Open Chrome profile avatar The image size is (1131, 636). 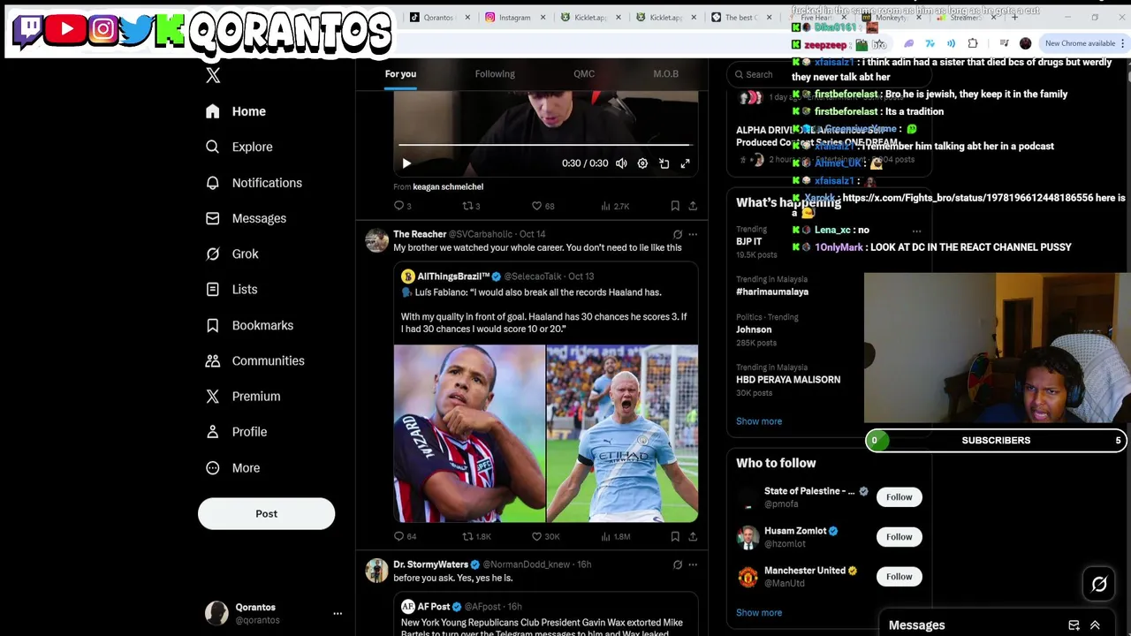click(1025, 43)
